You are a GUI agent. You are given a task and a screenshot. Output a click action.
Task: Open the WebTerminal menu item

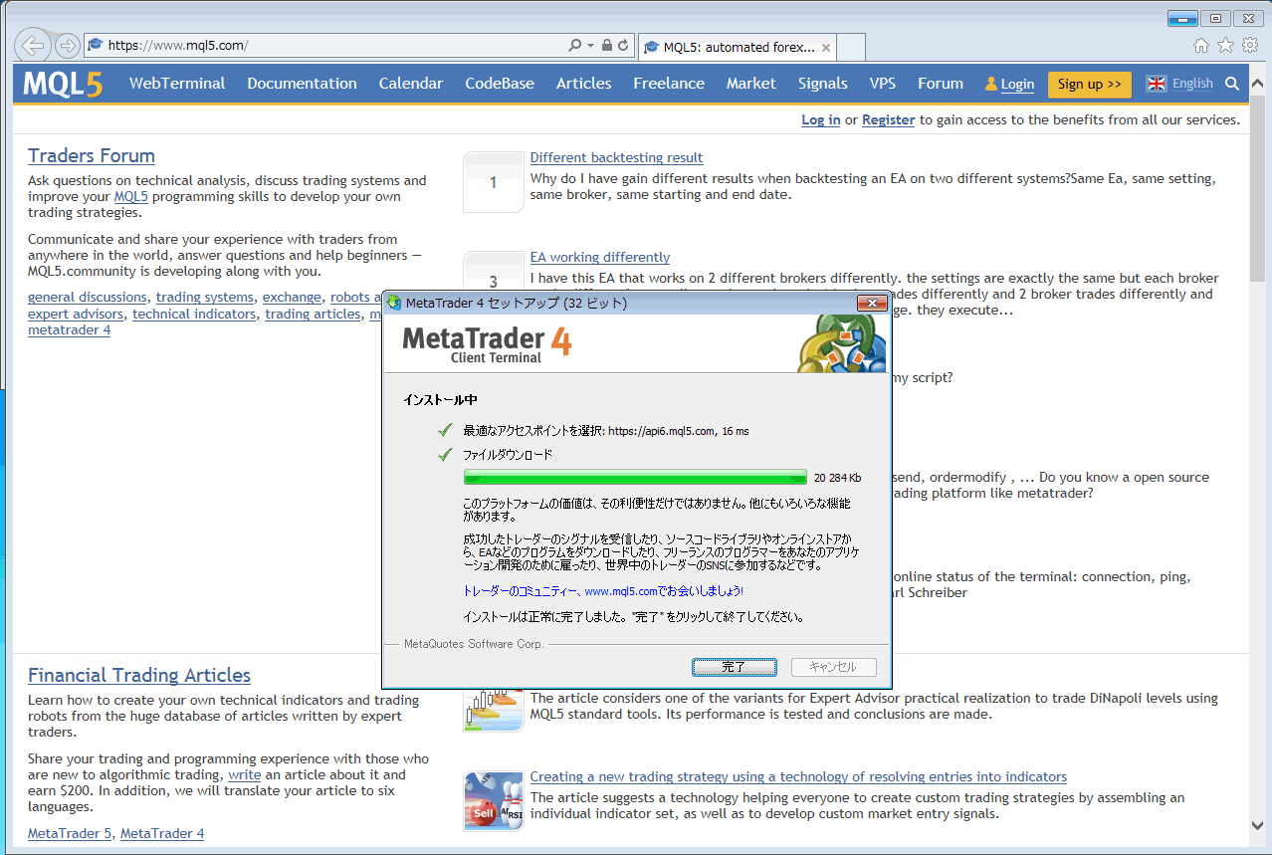(x=177, y=84)
